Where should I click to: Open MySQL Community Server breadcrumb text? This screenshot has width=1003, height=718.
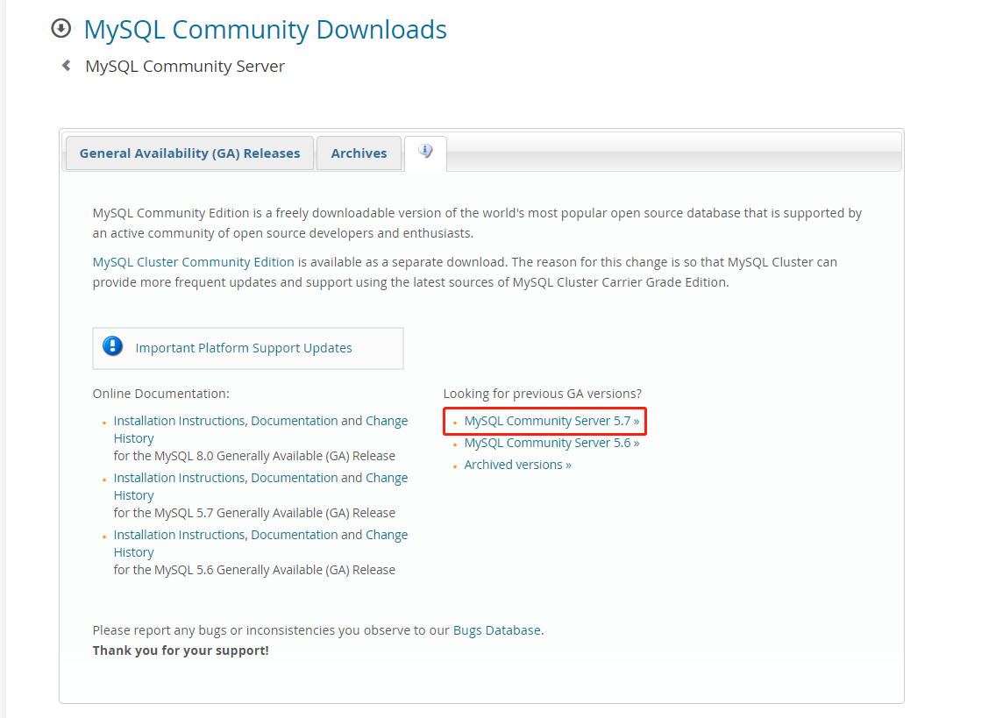[185, 67]
